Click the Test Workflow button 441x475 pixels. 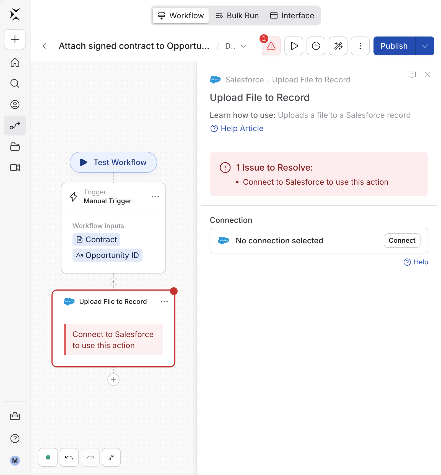tap(113, 162)
